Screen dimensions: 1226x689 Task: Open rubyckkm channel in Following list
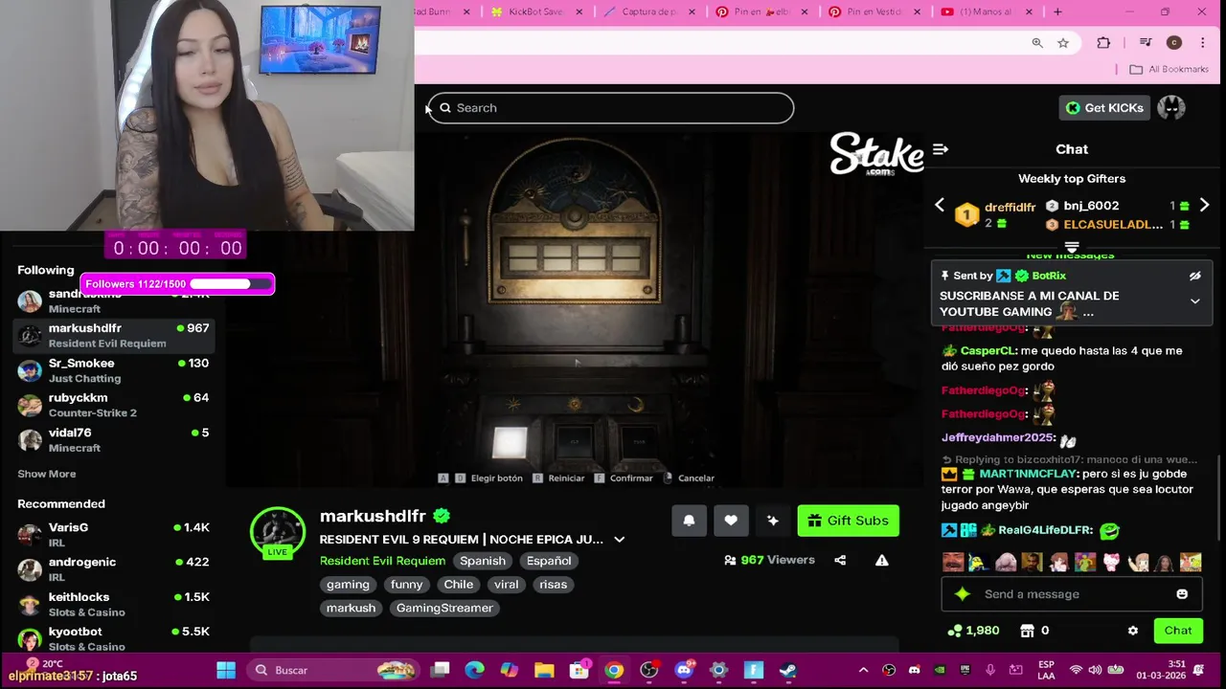pos(114,405)
